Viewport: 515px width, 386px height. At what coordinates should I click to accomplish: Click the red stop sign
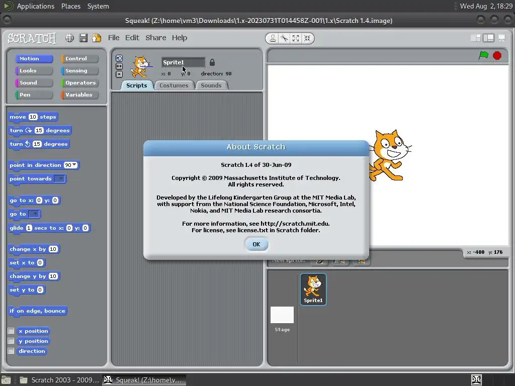[x=497, y=55]
